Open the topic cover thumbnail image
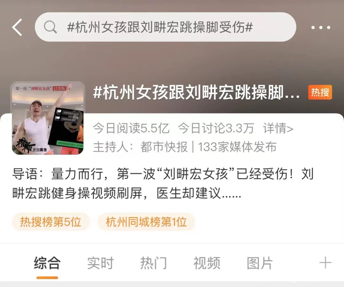 47,118
